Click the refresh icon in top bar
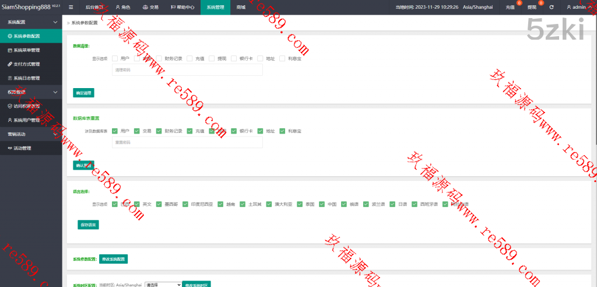Image resolution: width=597 pixels, height=287 pixels. coord(551,7)
